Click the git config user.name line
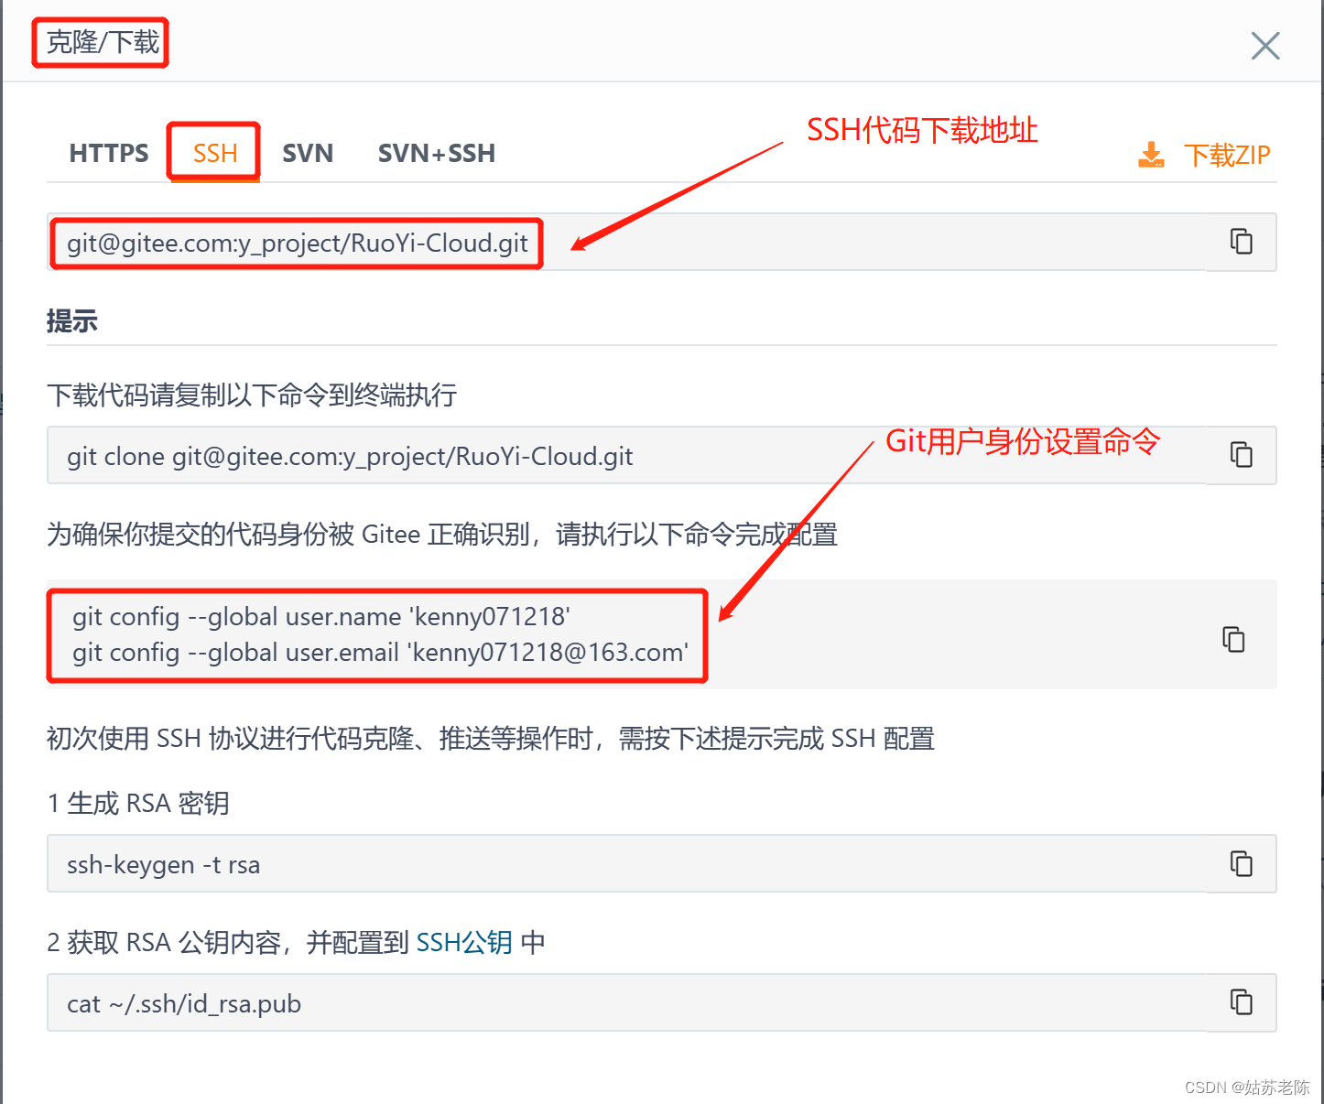Screen dimensions: 1324x1104 coord(321,616)
